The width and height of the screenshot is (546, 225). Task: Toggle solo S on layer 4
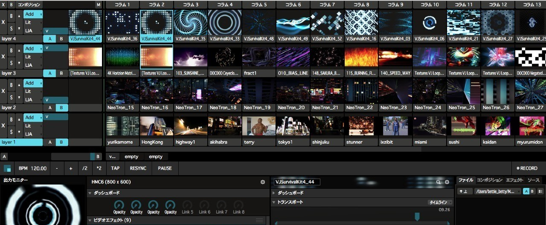[x=12, y=29]
